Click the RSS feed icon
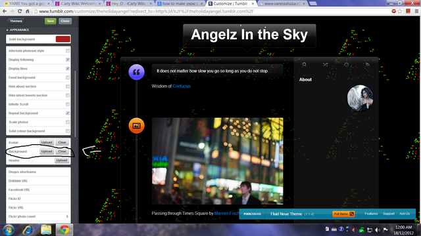This screenshot has width=421, height=236. (x=368, y=64)
